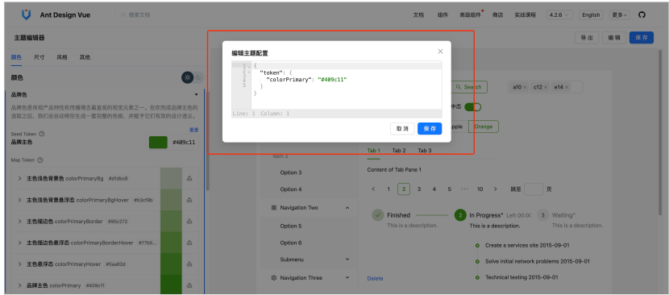Screen dimensions: 669x295
Task: Click the colorPrimaryBg color swatch
Action: [x=171, y=178]
